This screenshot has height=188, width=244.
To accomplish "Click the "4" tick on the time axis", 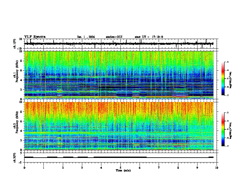I will click(101, 168).
